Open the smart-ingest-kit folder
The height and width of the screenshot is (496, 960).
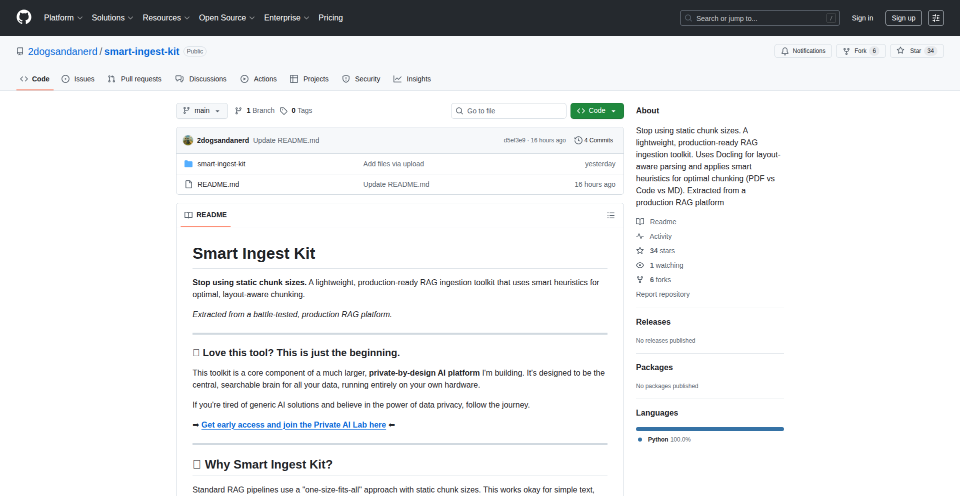pyautogui.click(x=221, y=164)
